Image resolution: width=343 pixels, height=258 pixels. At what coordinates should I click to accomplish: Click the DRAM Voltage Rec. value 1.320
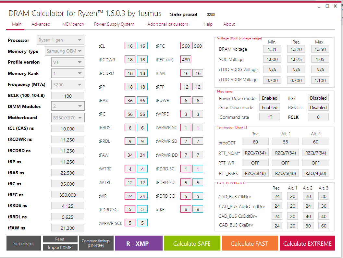click(296, 49)
